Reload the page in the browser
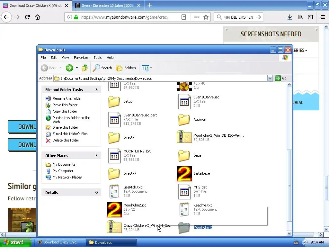 (27, 17)
